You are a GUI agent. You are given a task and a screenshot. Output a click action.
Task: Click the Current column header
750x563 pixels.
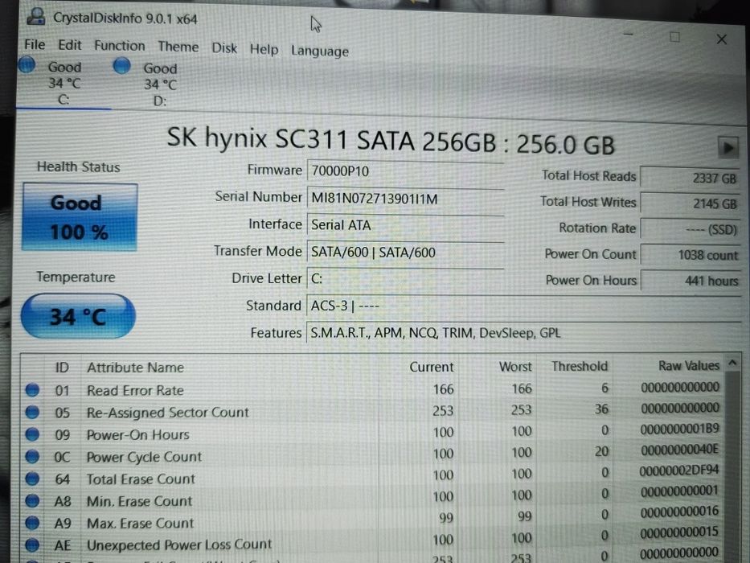coord(431,367)
